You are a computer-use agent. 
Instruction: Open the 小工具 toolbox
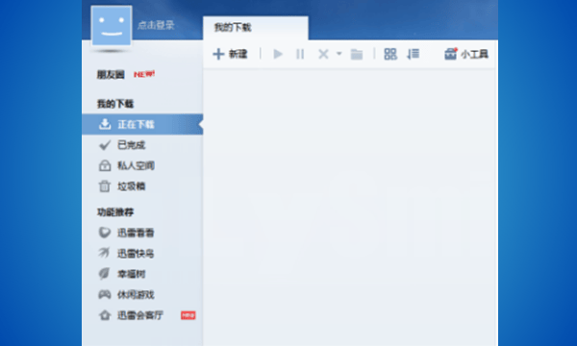click(466, 54)
